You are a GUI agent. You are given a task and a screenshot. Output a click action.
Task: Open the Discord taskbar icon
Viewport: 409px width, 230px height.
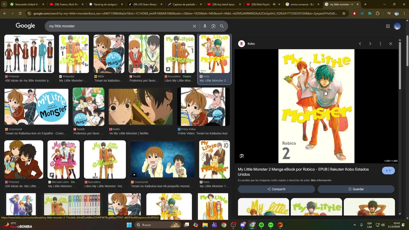coord(243,225)
